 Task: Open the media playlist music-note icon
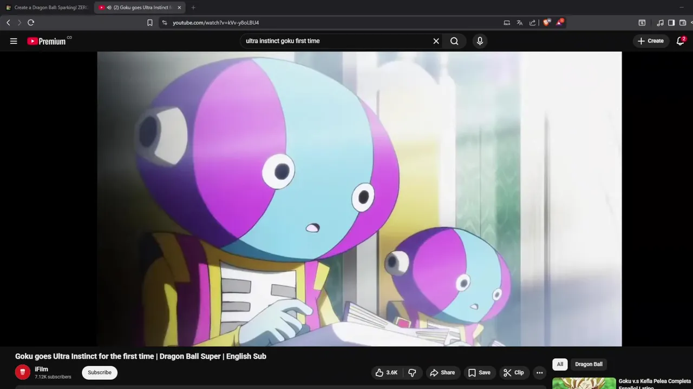[x=660, y=23]
